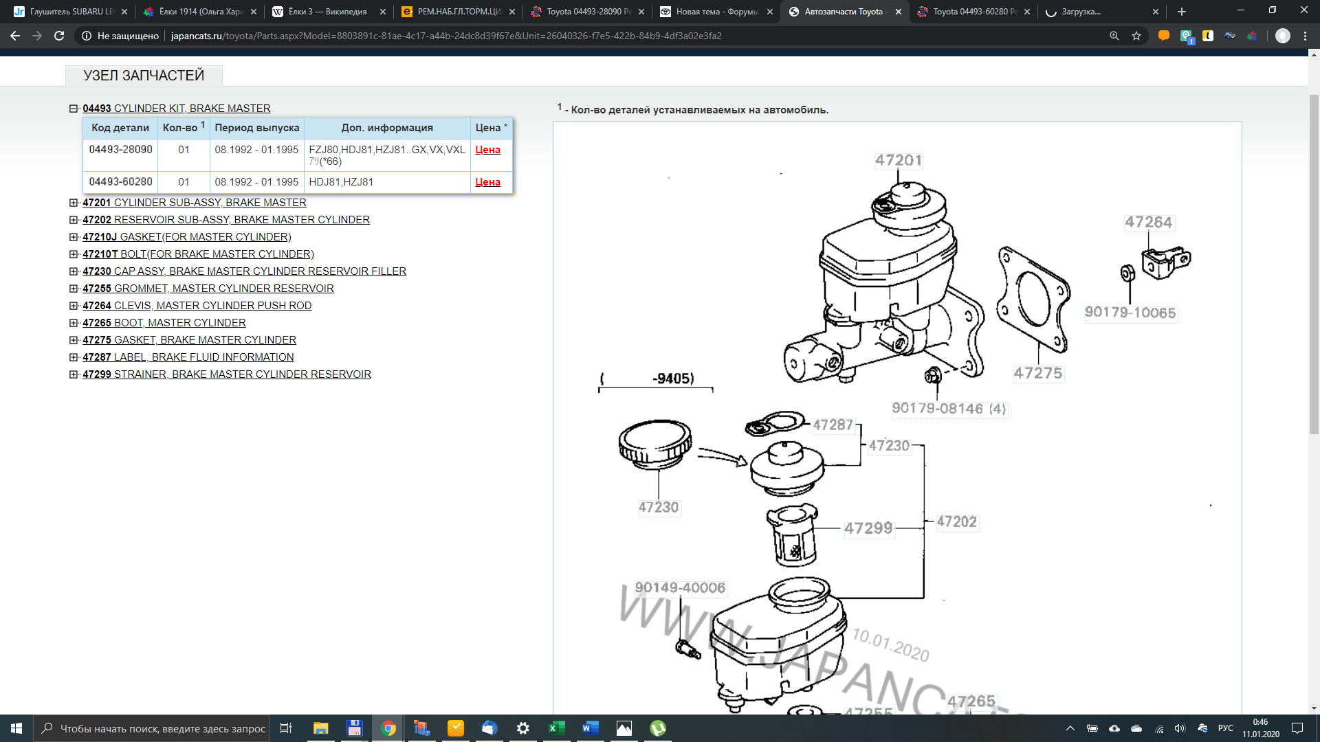
Task: Close the 'Ёлки 3 — Википедия' tab
Action: 383,12
